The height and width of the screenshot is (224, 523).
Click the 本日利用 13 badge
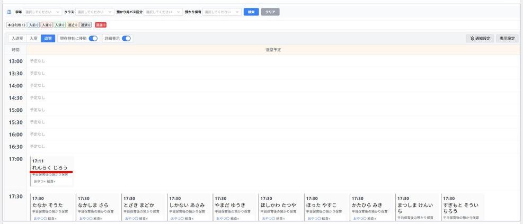pyautogui.click(x=16, y=25)
